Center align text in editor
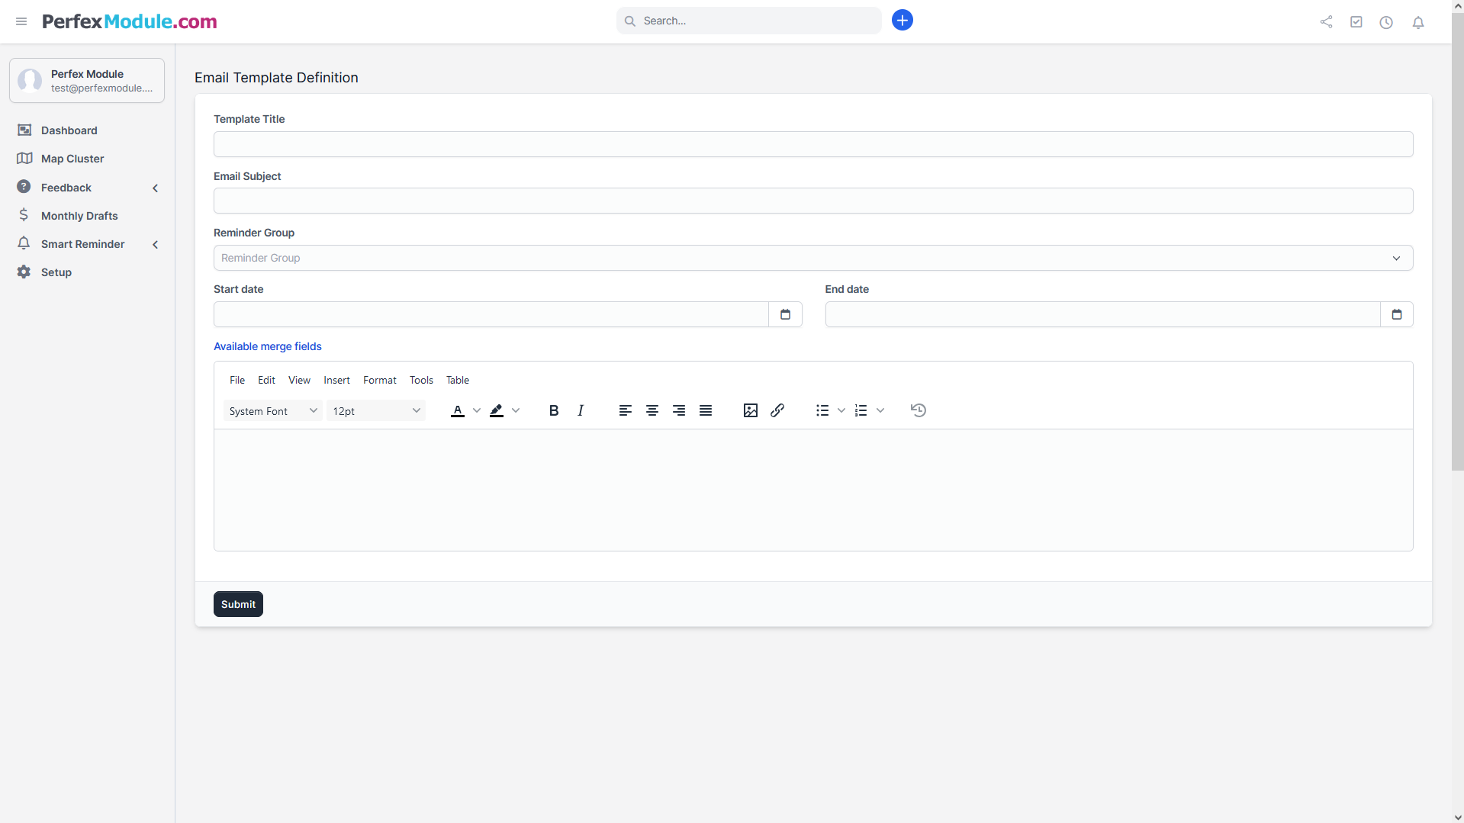 tap(652, 410)
